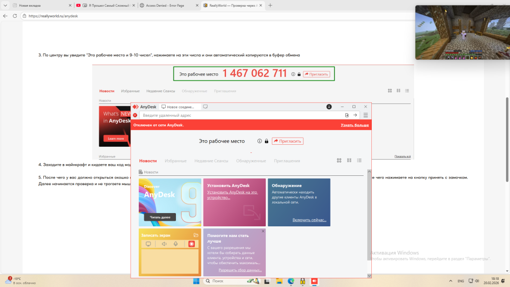Open the Приглашения tab in AnyDesk
Image resolution: width=510 pixels, height=287 pixels.
click(x=287, y=161)
